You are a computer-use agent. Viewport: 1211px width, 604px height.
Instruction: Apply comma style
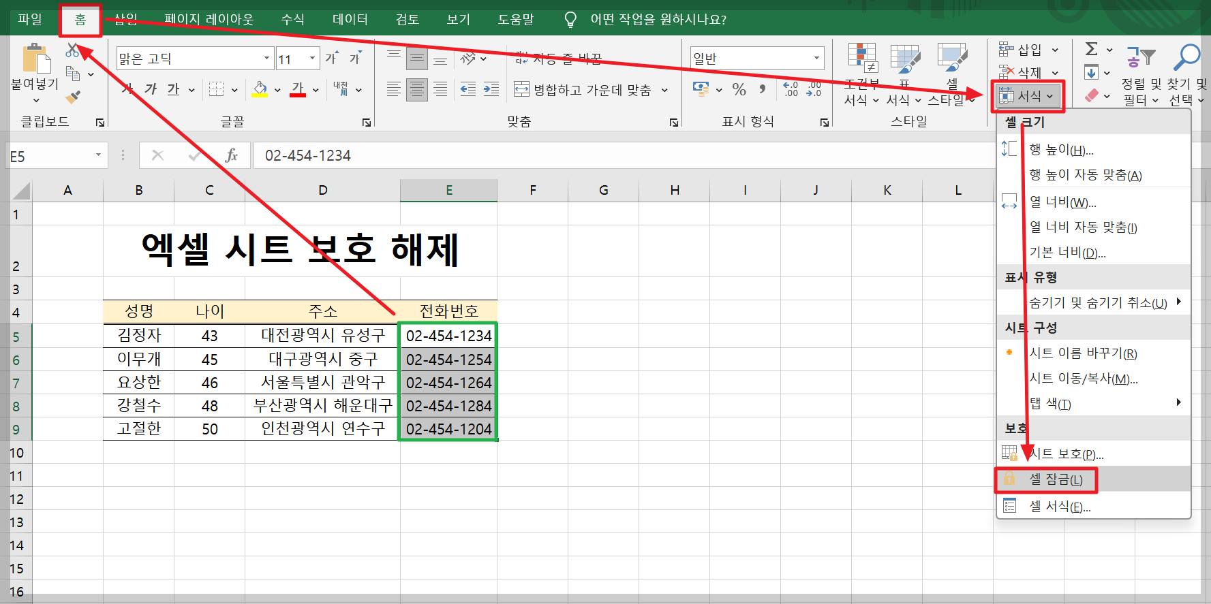(x=763, y=89)
